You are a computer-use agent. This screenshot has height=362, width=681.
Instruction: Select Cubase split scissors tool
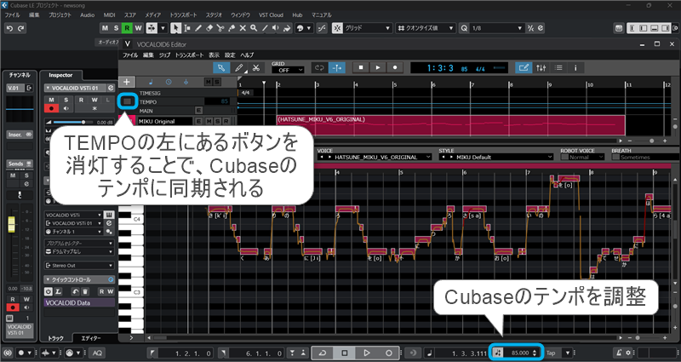point(220,28)
